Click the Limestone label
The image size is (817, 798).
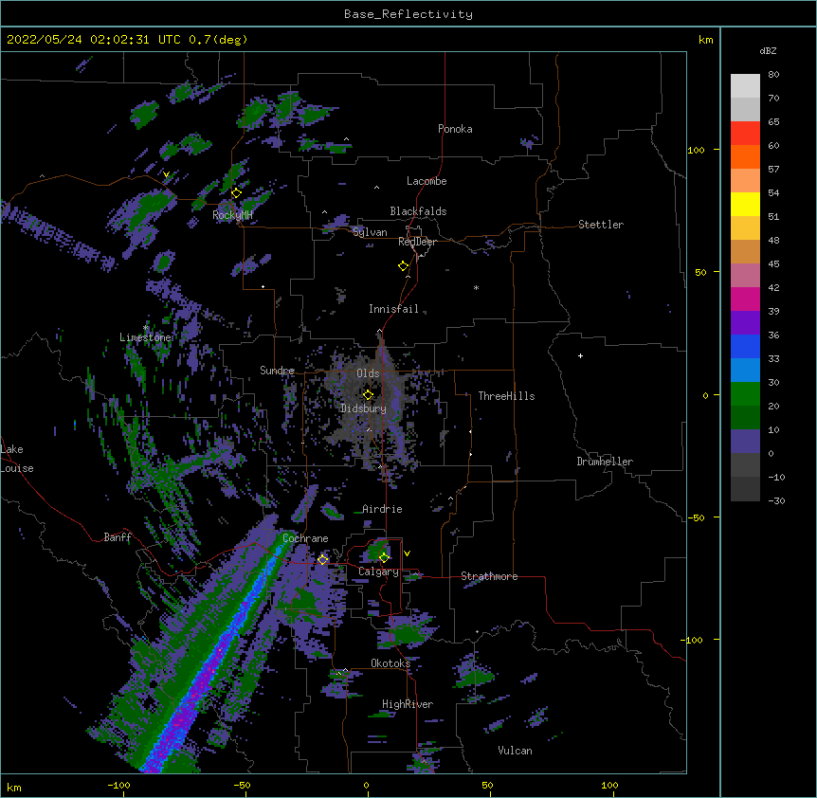click(x=145, y=337)
